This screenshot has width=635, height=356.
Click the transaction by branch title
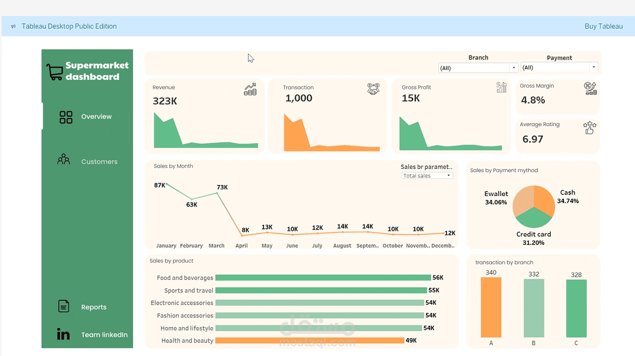click(x=504, y=262)
